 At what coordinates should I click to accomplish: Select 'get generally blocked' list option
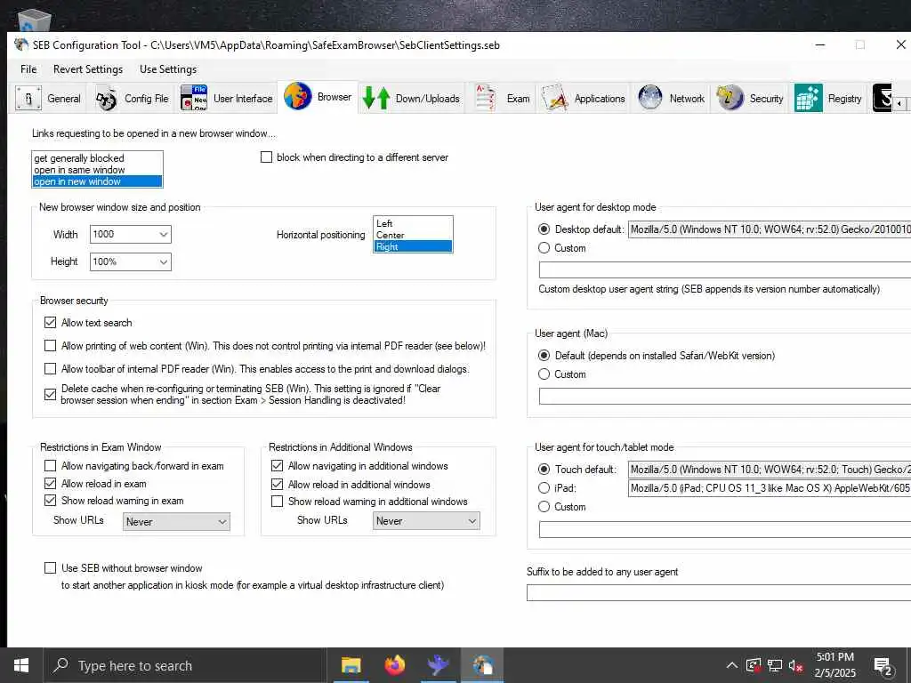97,158
